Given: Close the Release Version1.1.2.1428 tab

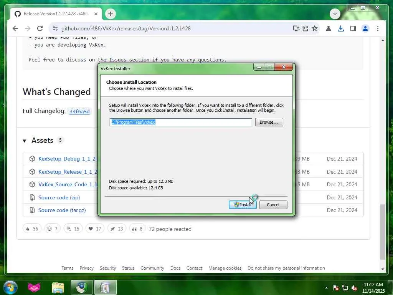Looking at the screenshot, I should pyautogui.click(x=96, y=14).
